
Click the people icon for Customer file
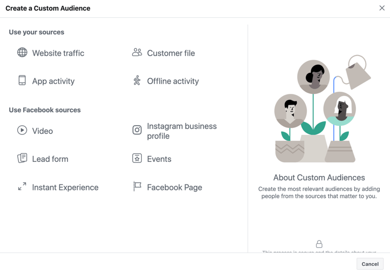pyautogui.click(x=137, y=52)
